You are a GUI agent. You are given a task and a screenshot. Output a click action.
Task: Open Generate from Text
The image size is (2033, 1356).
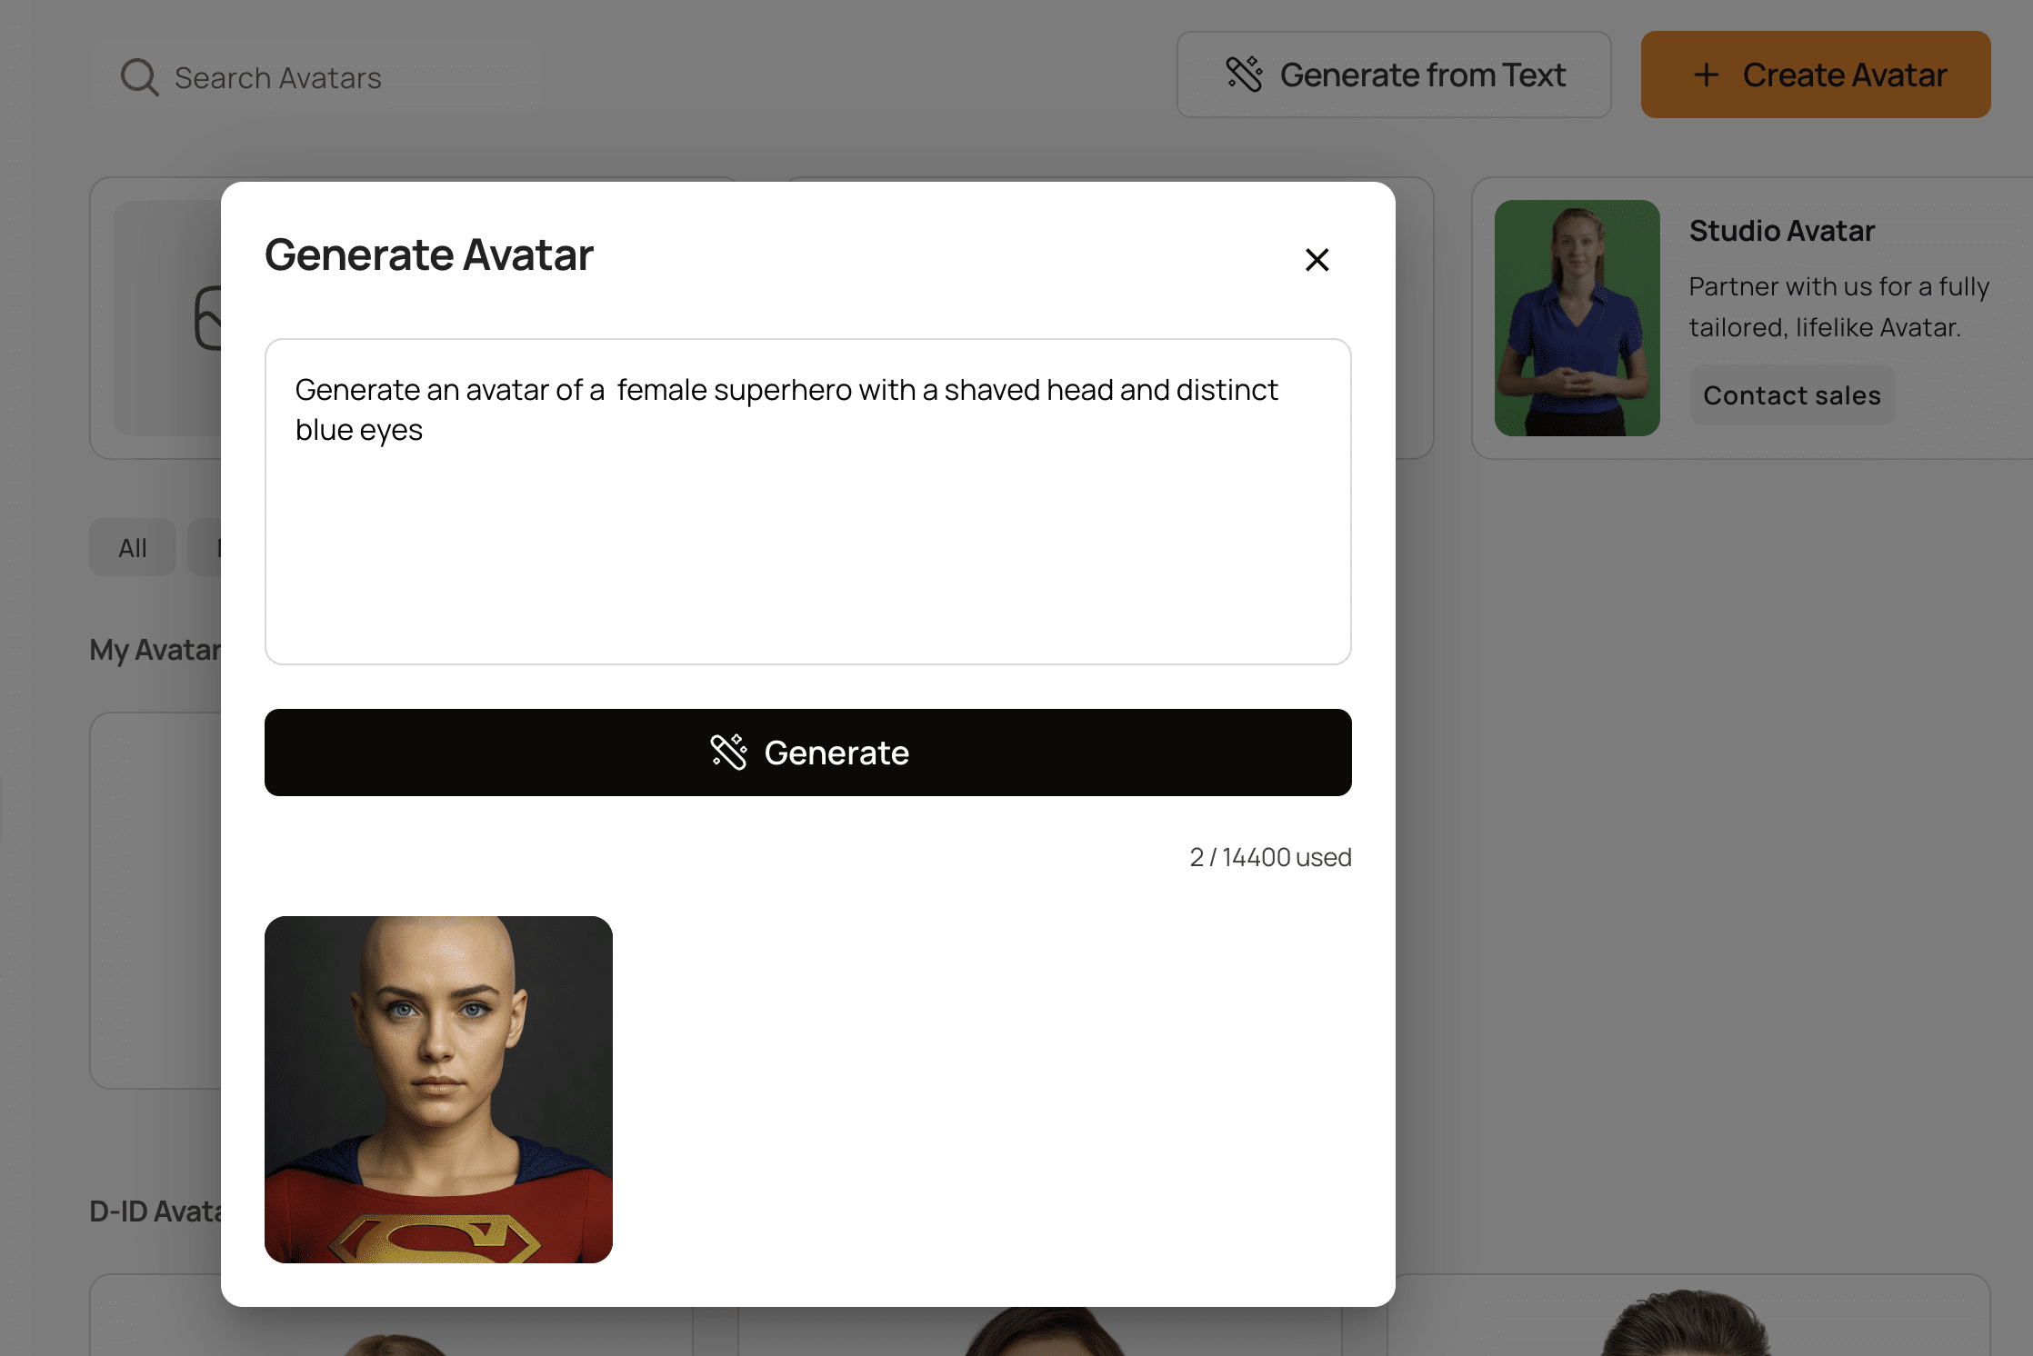(x=1394, y=75)
